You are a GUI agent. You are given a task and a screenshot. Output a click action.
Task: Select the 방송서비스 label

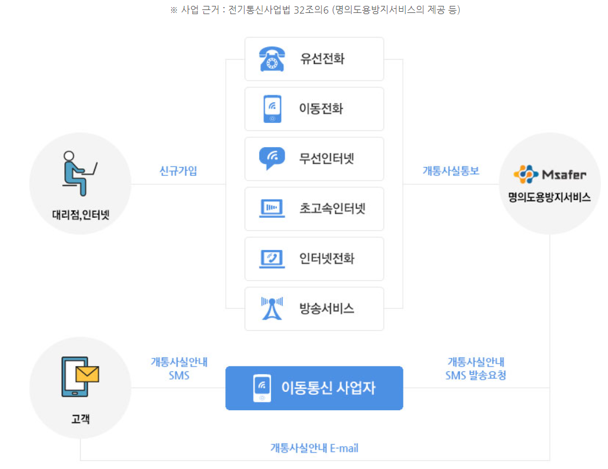coord(326,308)
